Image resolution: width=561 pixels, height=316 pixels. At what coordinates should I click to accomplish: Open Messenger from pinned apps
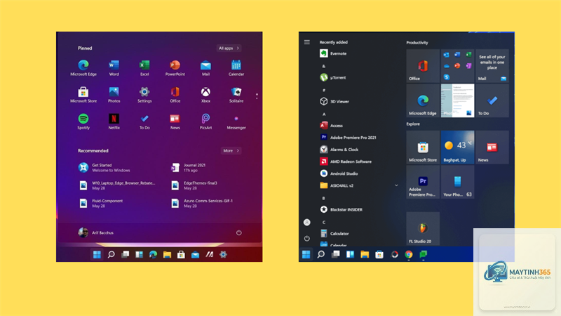236,121
